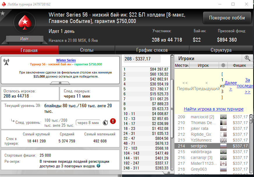Select player row Riptide_Gx
The image size is (254, 177).
212,134
